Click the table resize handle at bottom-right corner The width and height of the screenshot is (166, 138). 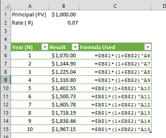pyautogui.click(x=151, y=132)
